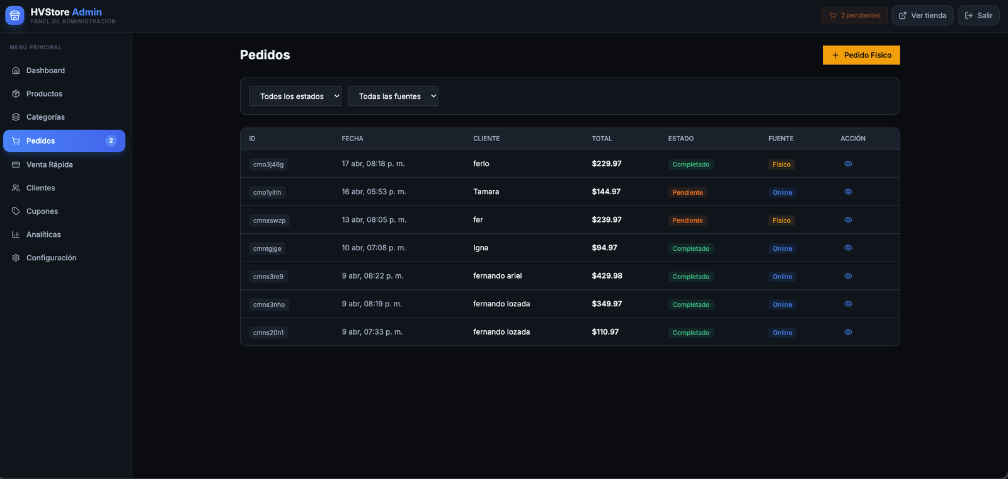Click the Clientes people icon
The height and width of the screenshot is (479, 1008).
(x=16, y=188)
